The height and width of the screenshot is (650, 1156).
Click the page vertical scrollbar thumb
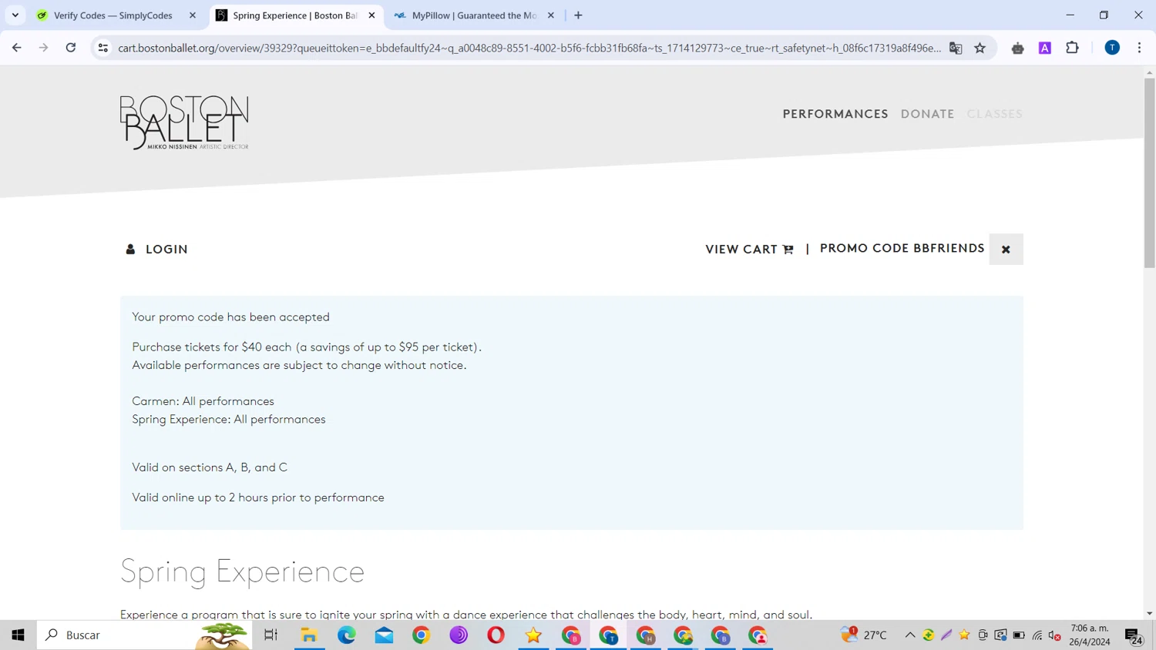(x=1149, y=173)
